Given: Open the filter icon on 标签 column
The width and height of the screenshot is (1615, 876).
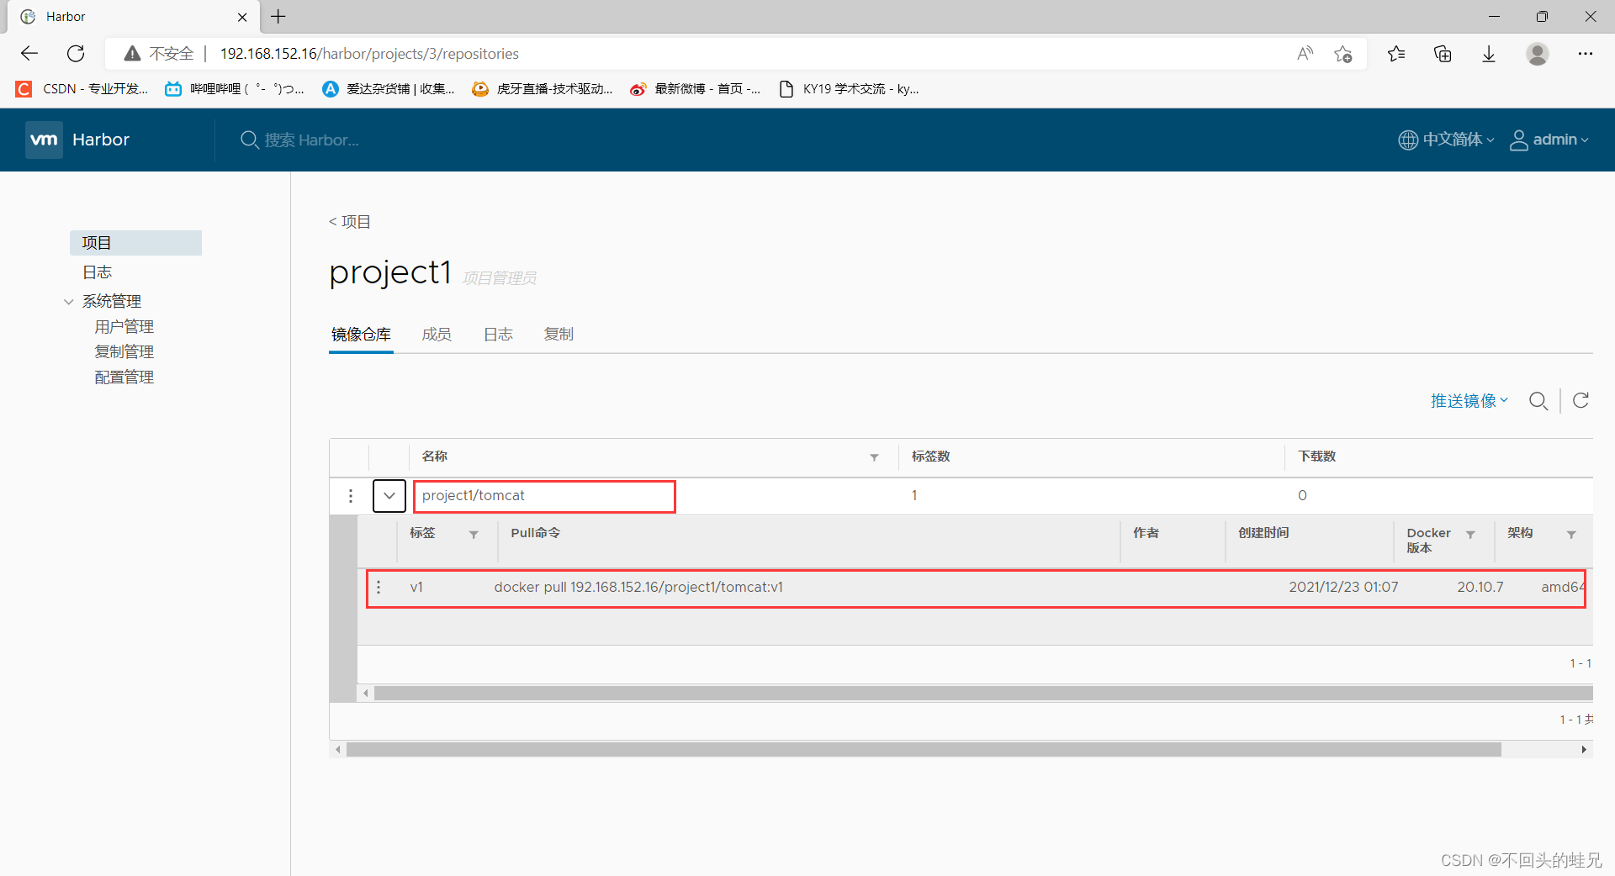Looking at the screenshot, I should click(474, 535).
